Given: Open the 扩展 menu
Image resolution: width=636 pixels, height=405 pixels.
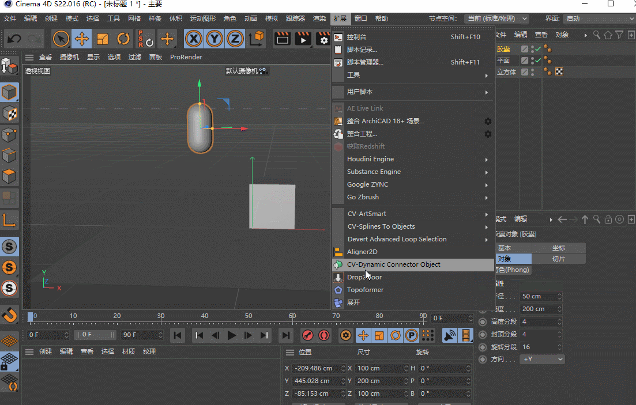Looking at the screenshot, I should point(340,18).
